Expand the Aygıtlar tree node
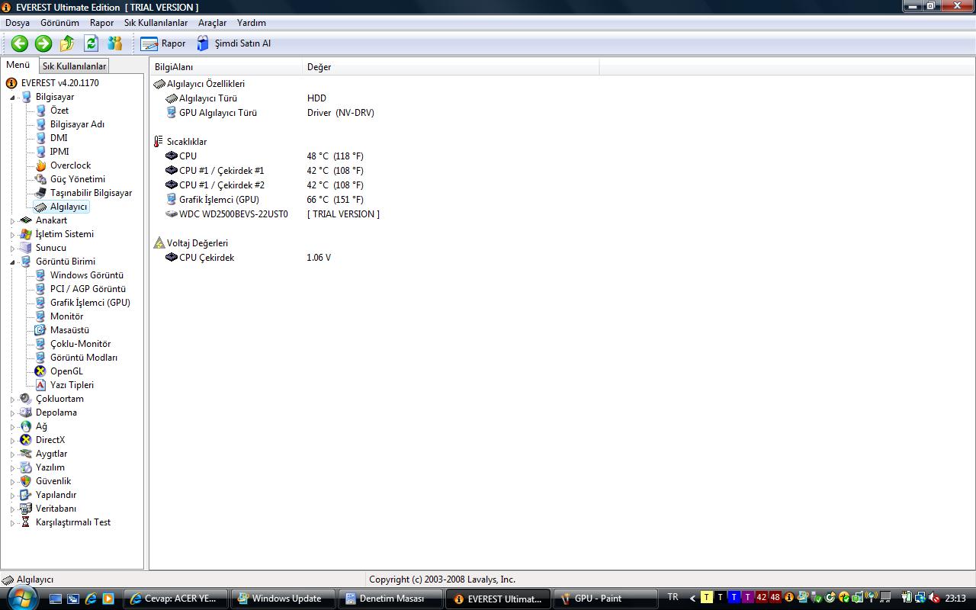 tap(12, 454)
